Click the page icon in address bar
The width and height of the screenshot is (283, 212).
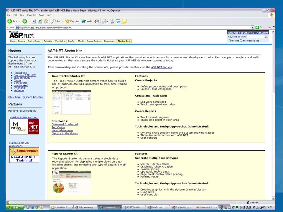[x=17, y=27]
